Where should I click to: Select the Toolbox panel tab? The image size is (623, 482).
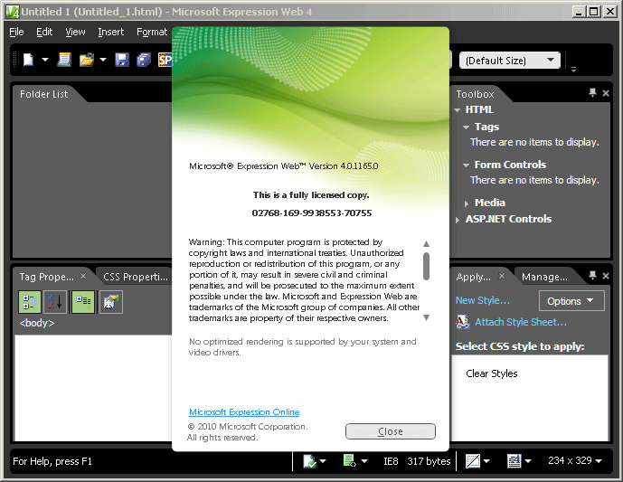coord(475,94)
